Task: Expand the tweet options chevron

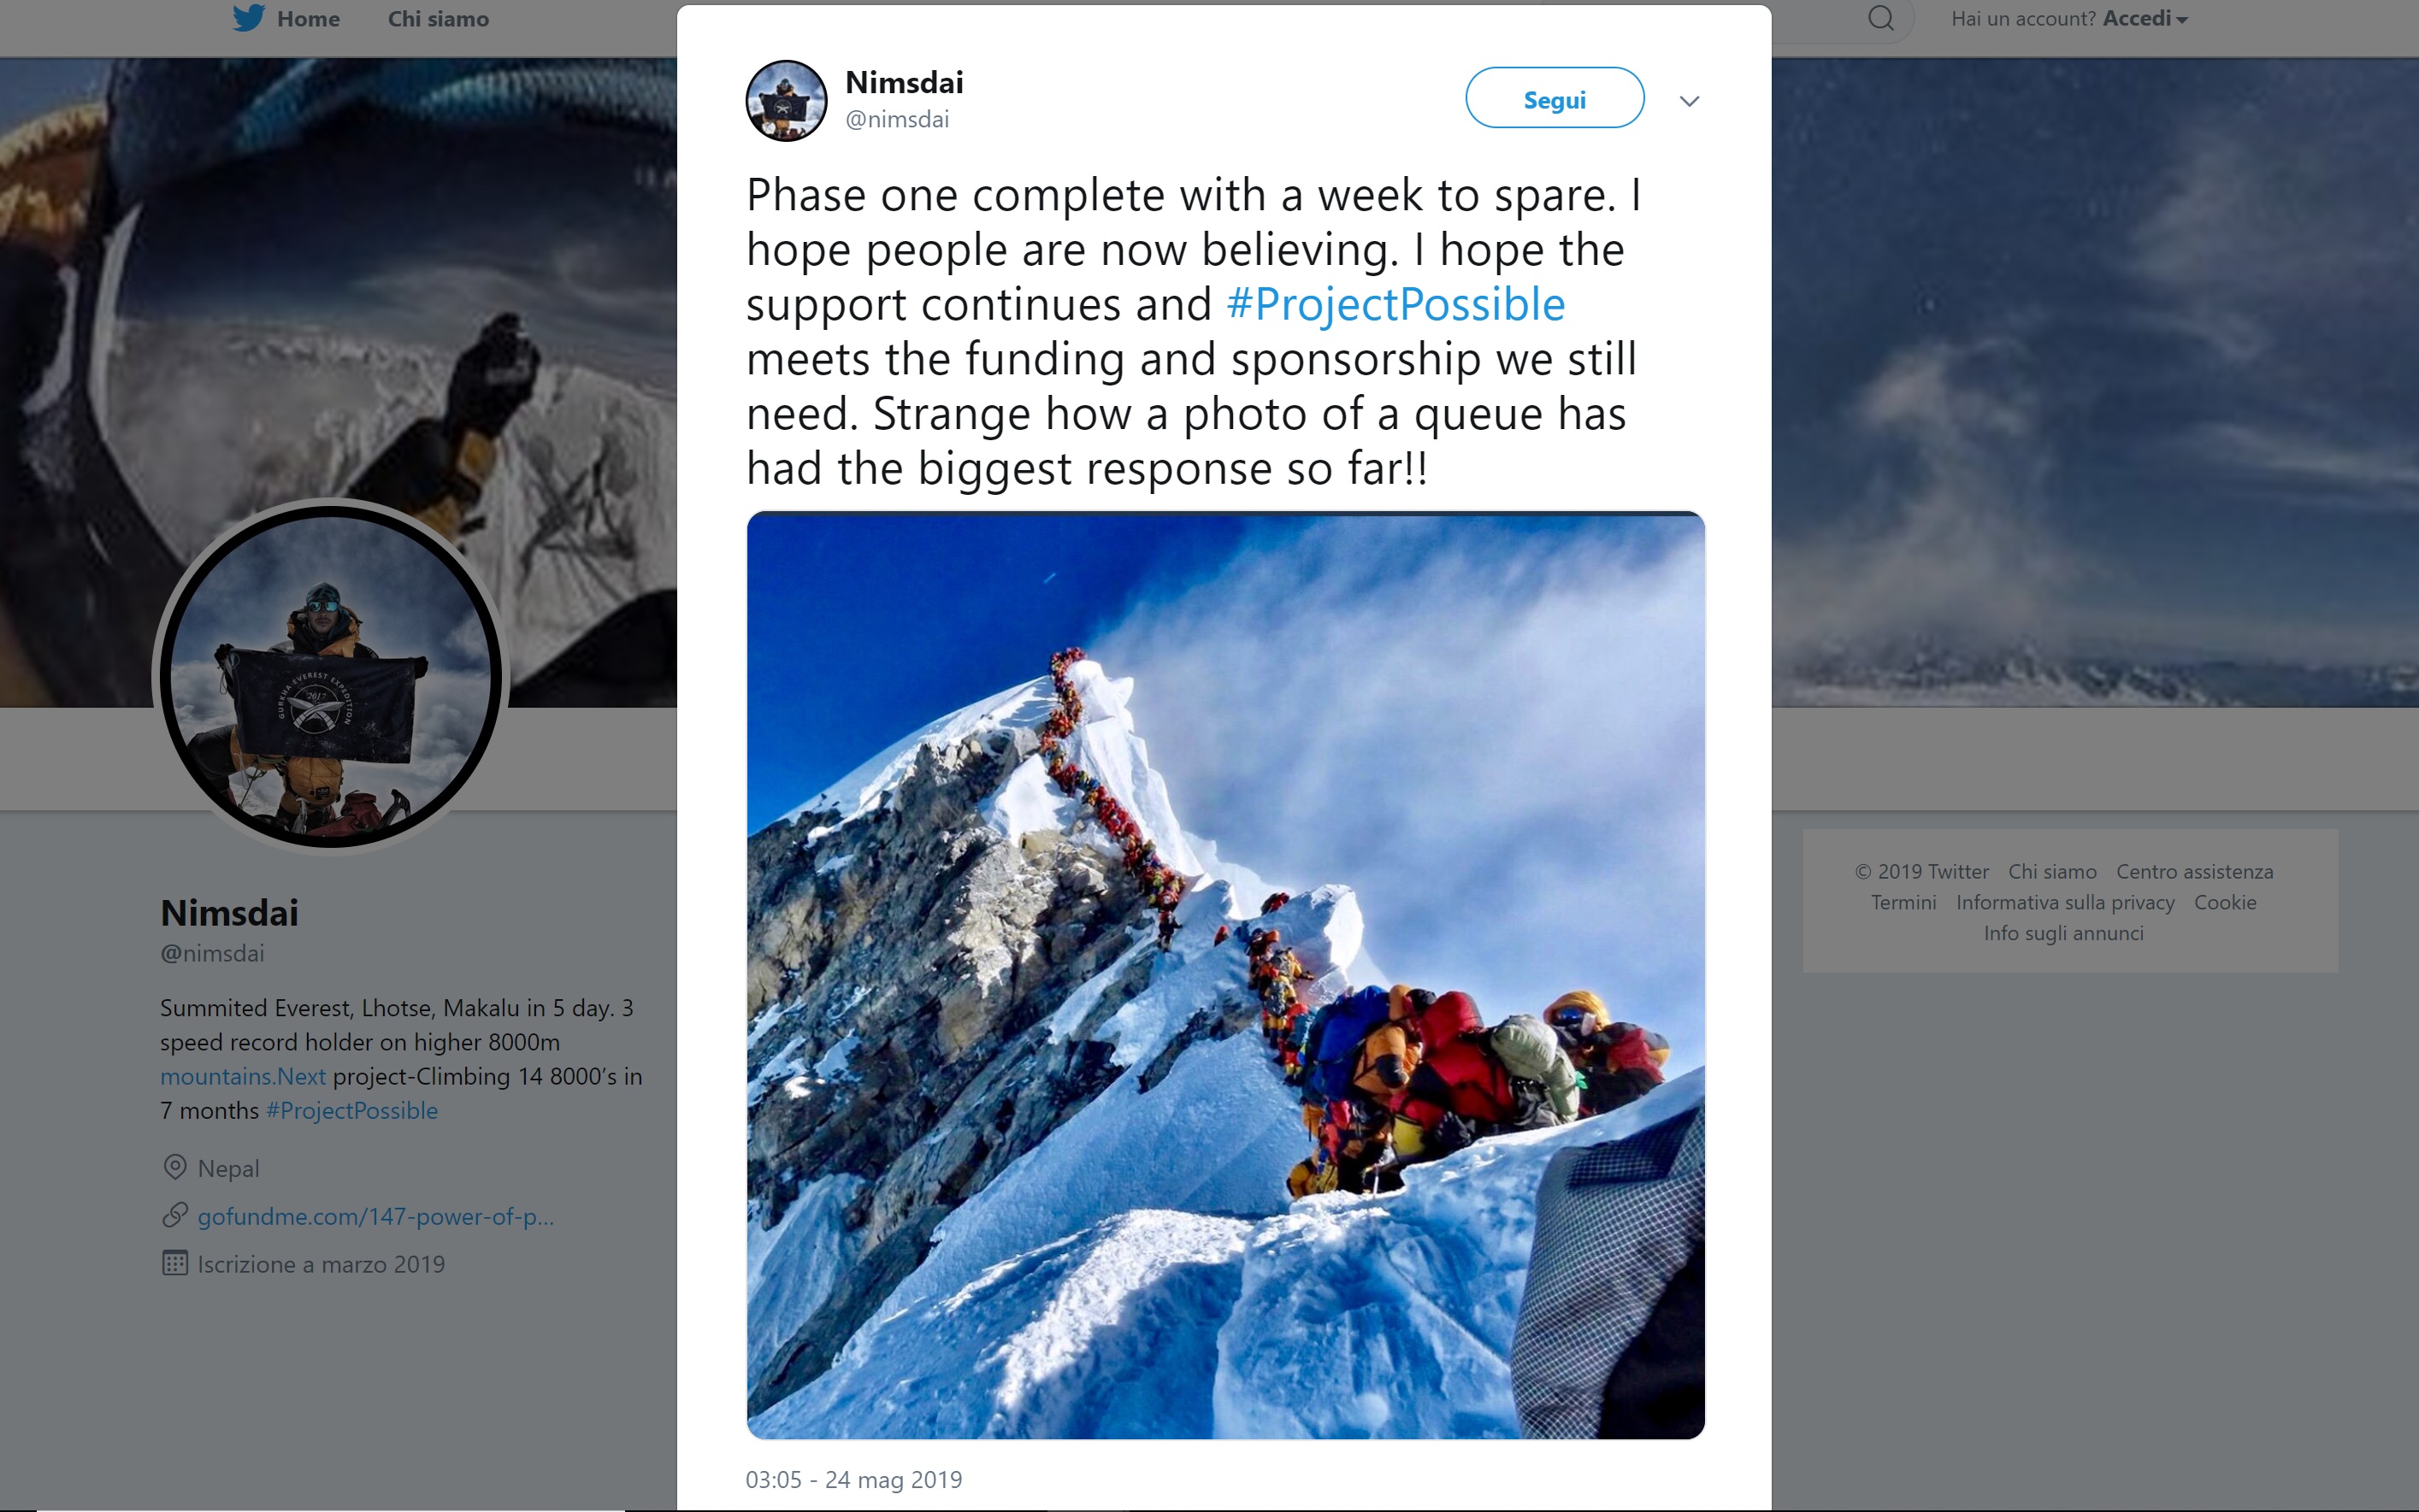Action: coord(1690,101)
